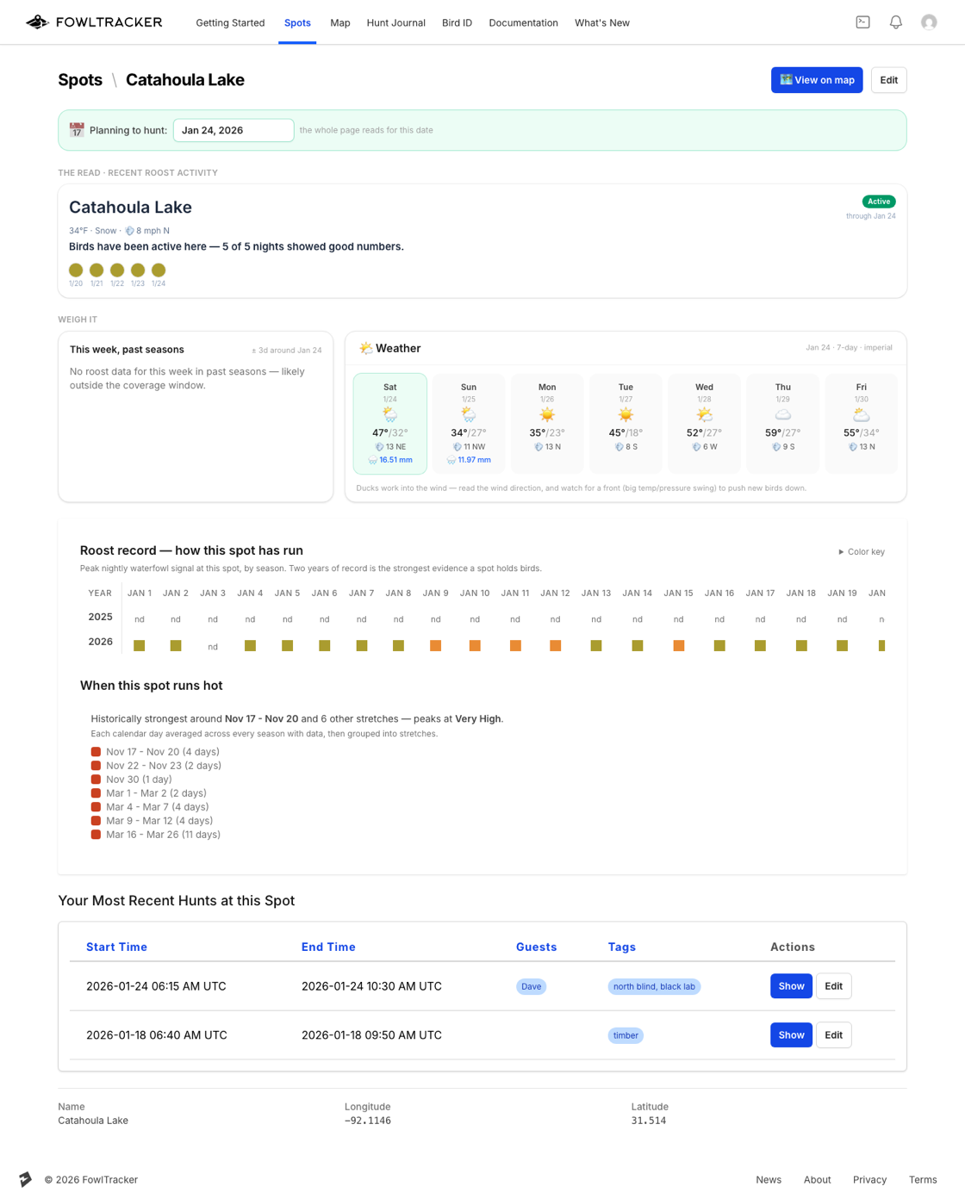Click wind icon next to 8 mph N
Image resolution: width=965 pixels, height=1199 pixels.
130,231
